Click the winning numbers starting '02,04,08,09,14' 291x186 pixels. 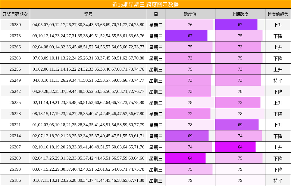(x=88, y=47)
